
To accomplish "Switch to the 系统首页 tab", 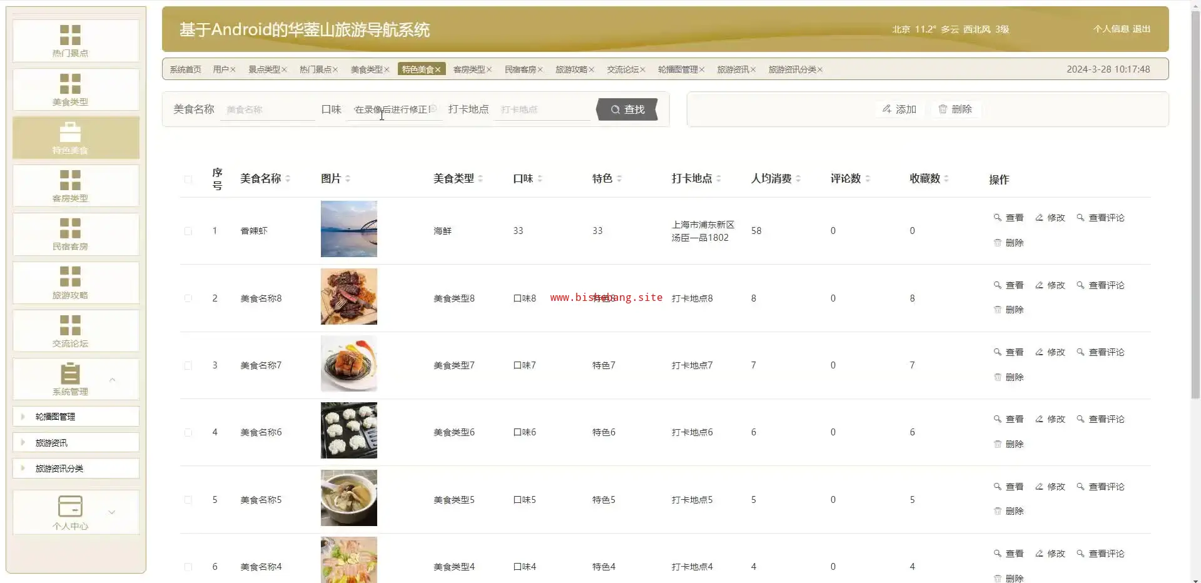I will [x=186, y=69].
